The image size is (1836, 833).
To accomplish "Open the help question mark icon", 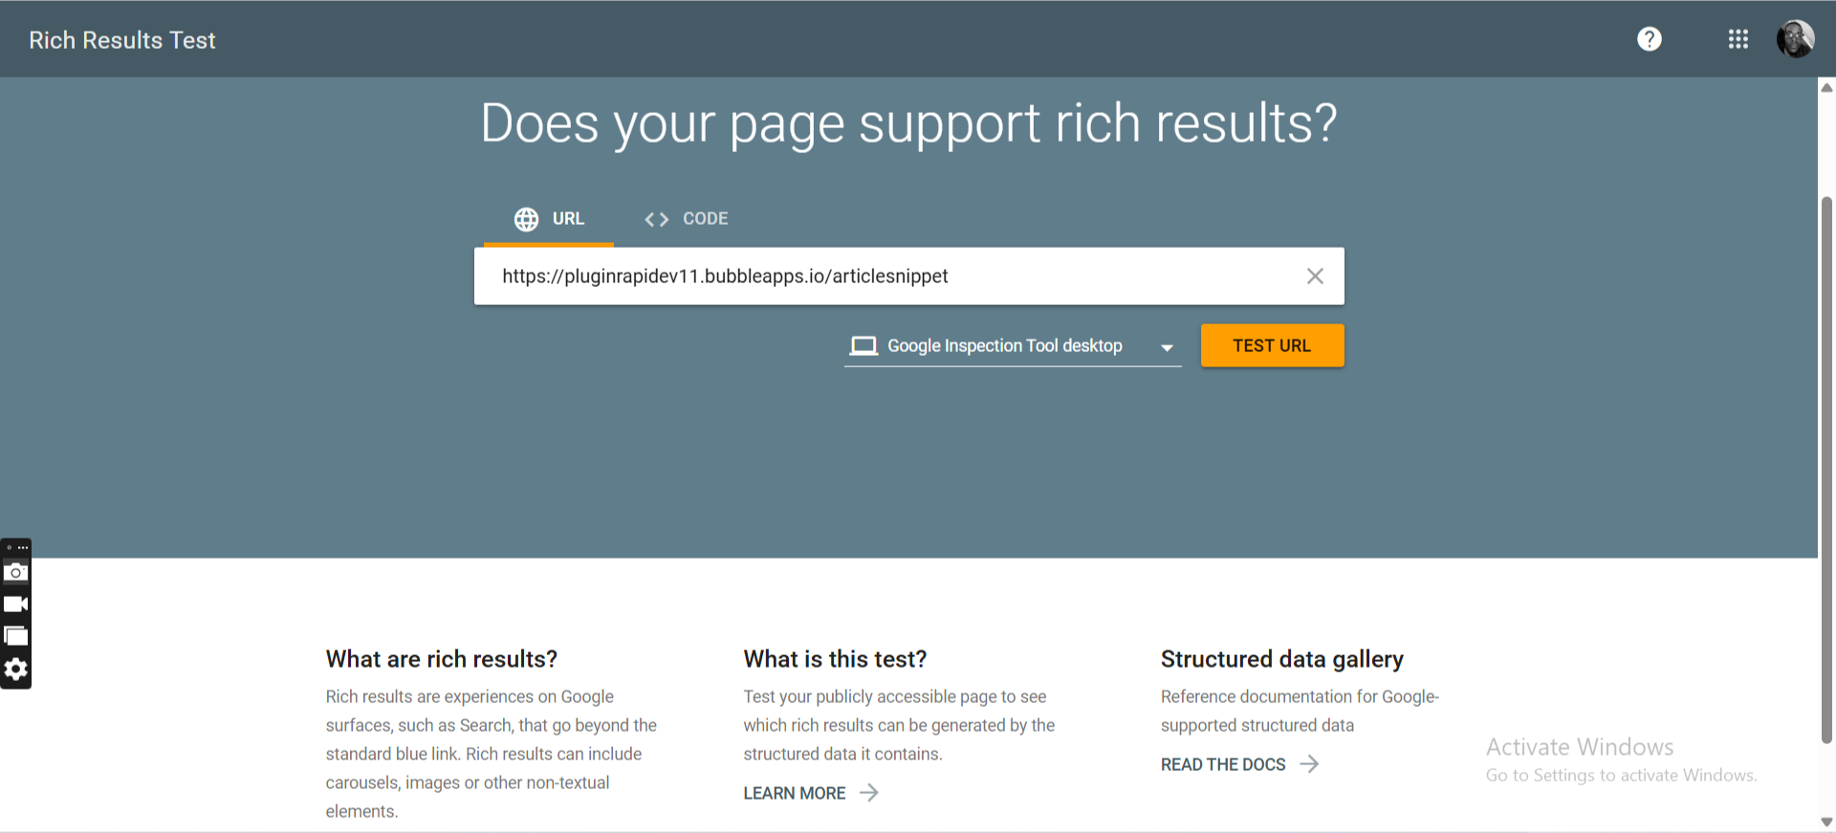I will click(x=1649, y=39).
